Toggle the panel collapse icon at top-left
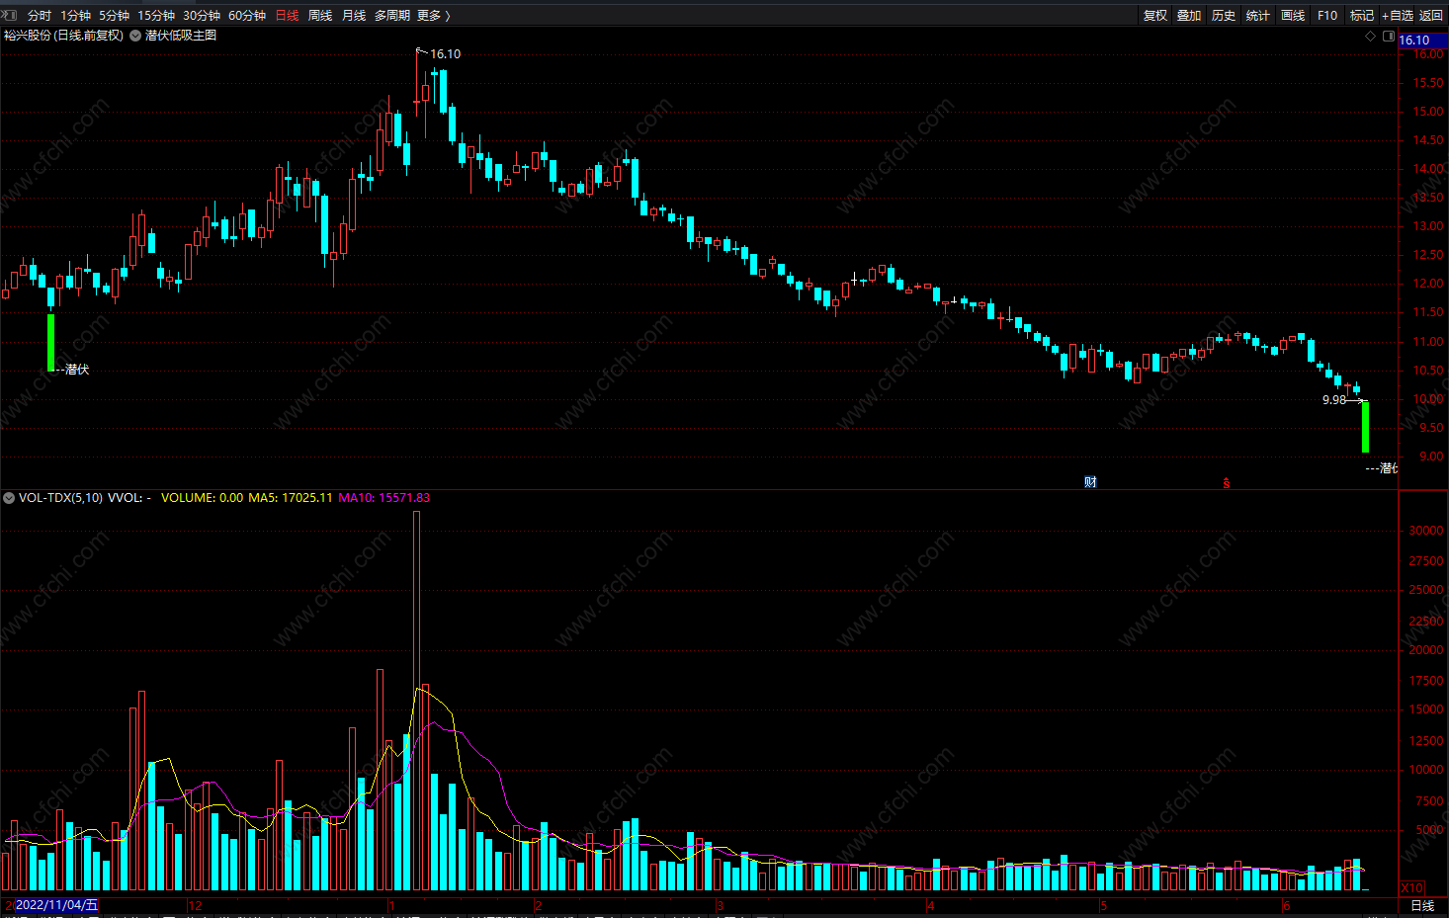 (9, 15)
